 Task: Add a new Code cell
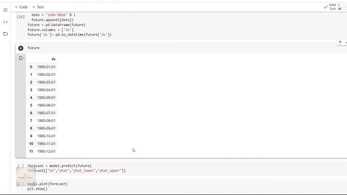(x=21, y=7)
